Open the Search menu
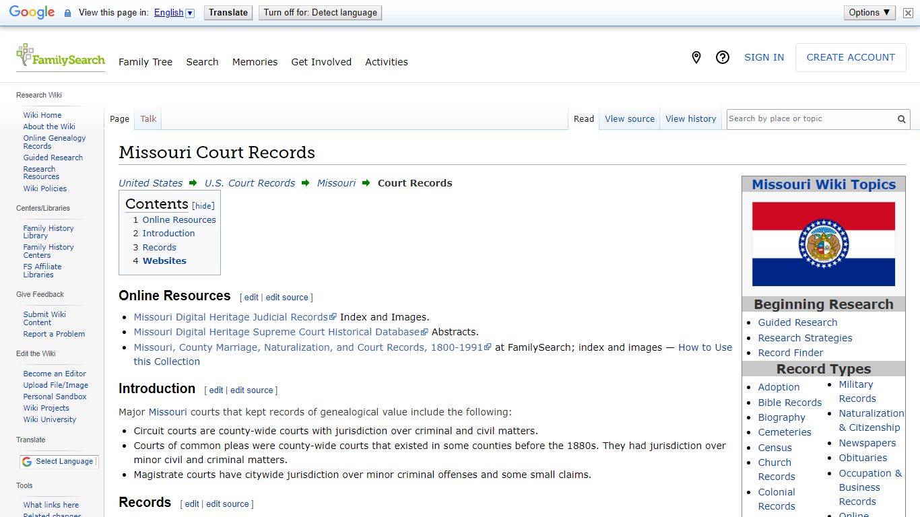Screen dimensions: 920x517 coord(202,62)
